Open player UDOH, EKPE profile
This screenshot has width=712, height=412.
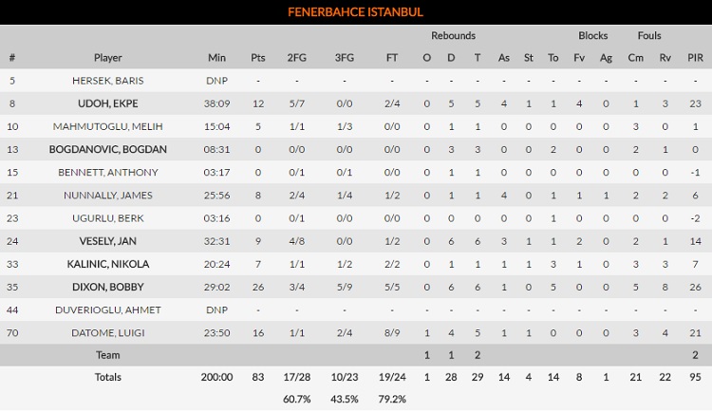(108, 103)
